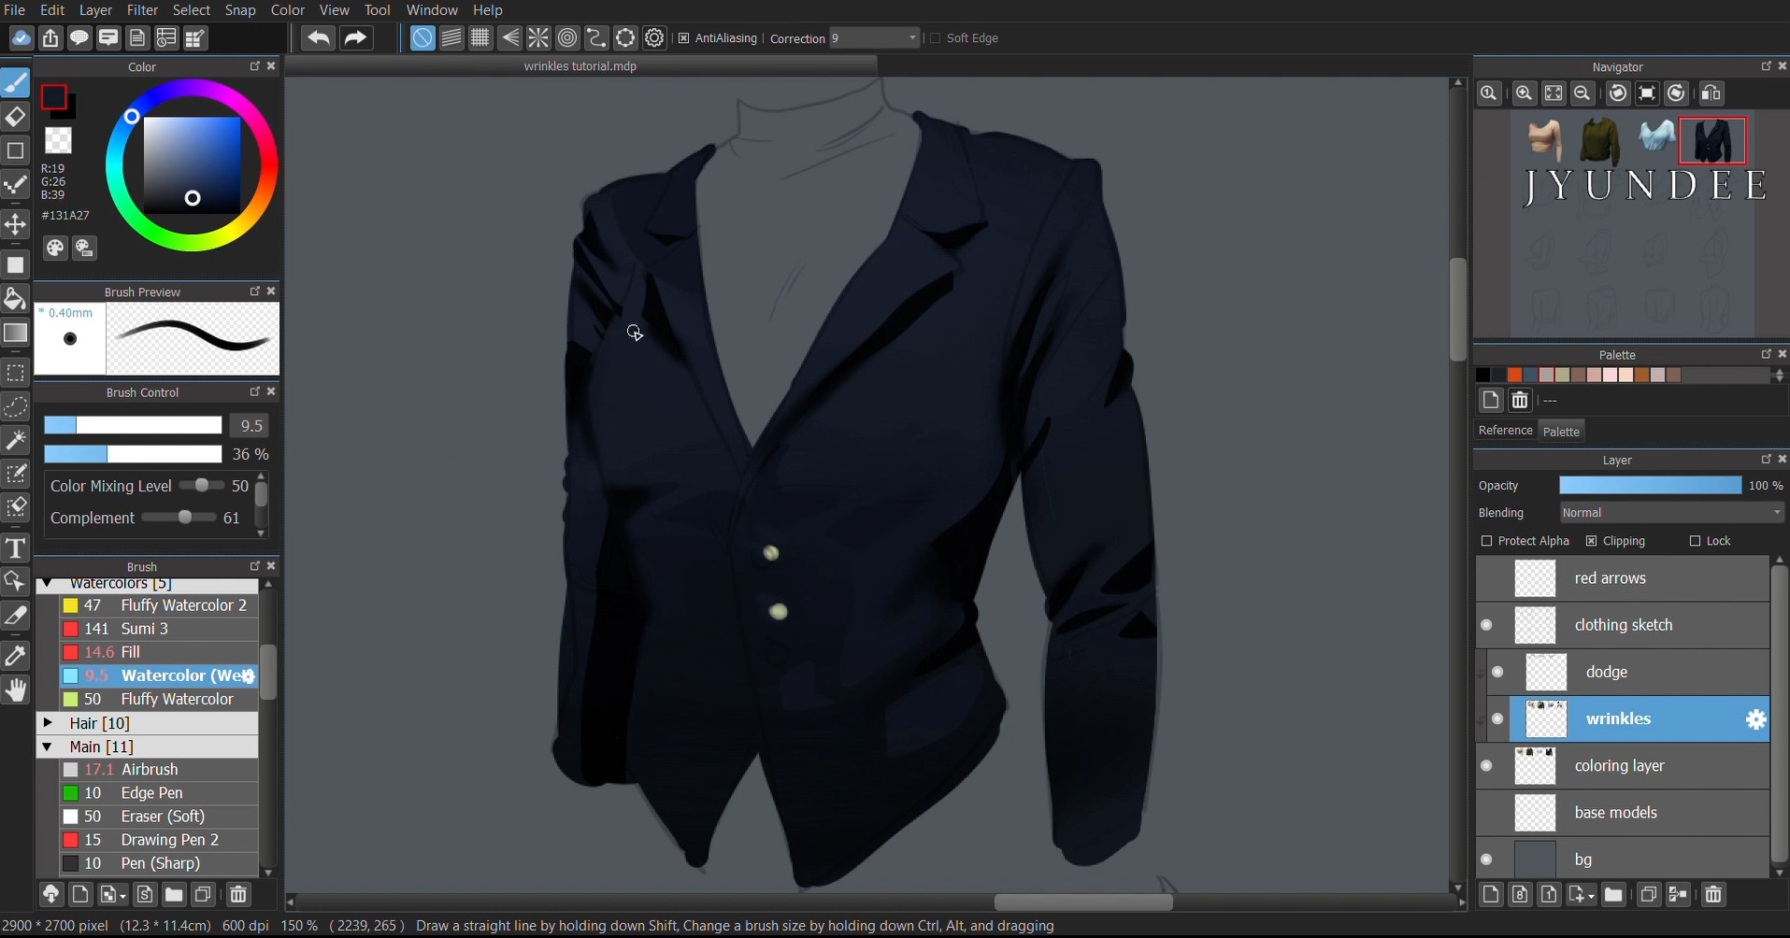
Task: Hide the clothing sketch layer
Action: click(1488, 626)
